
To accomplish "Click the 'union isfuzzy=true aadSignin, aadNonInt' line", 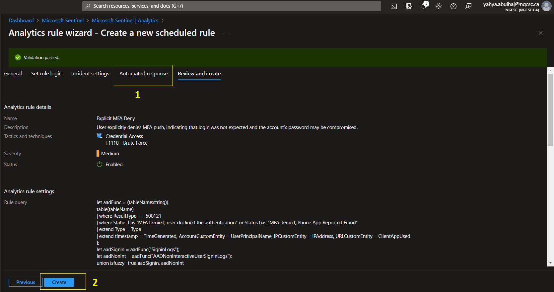I will [x=140, y=263].
